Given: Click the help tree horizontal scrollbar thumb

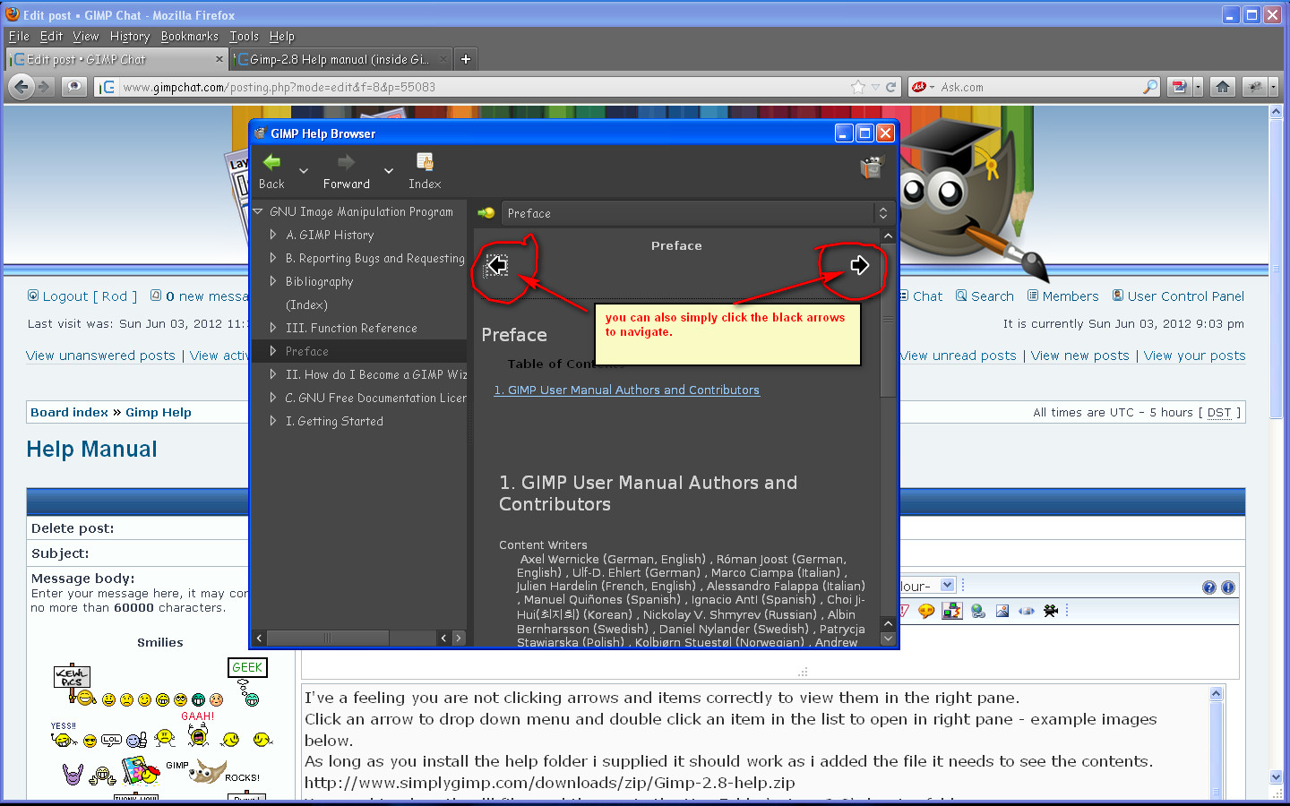Looking at the screenshot, I should (x=328, y=638).
